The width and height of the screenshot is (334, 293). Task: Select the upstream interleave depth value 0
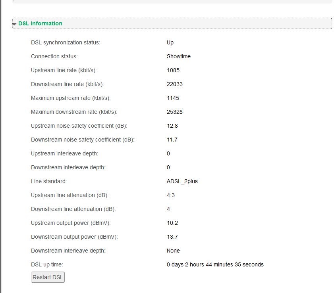click(x=168, y=153)
